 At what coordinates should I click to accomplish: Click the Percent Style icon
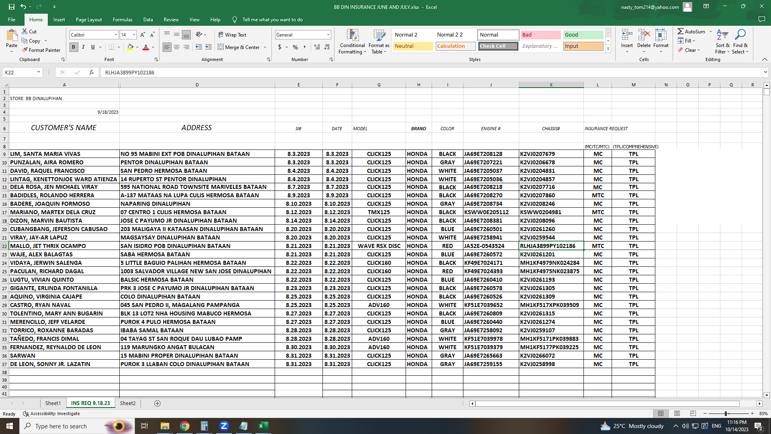tap(295, 47)
